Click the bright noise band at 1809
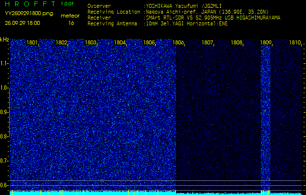The width and height of the screenshot is (306, 195). pyautogui.click(x=266, y=117)
